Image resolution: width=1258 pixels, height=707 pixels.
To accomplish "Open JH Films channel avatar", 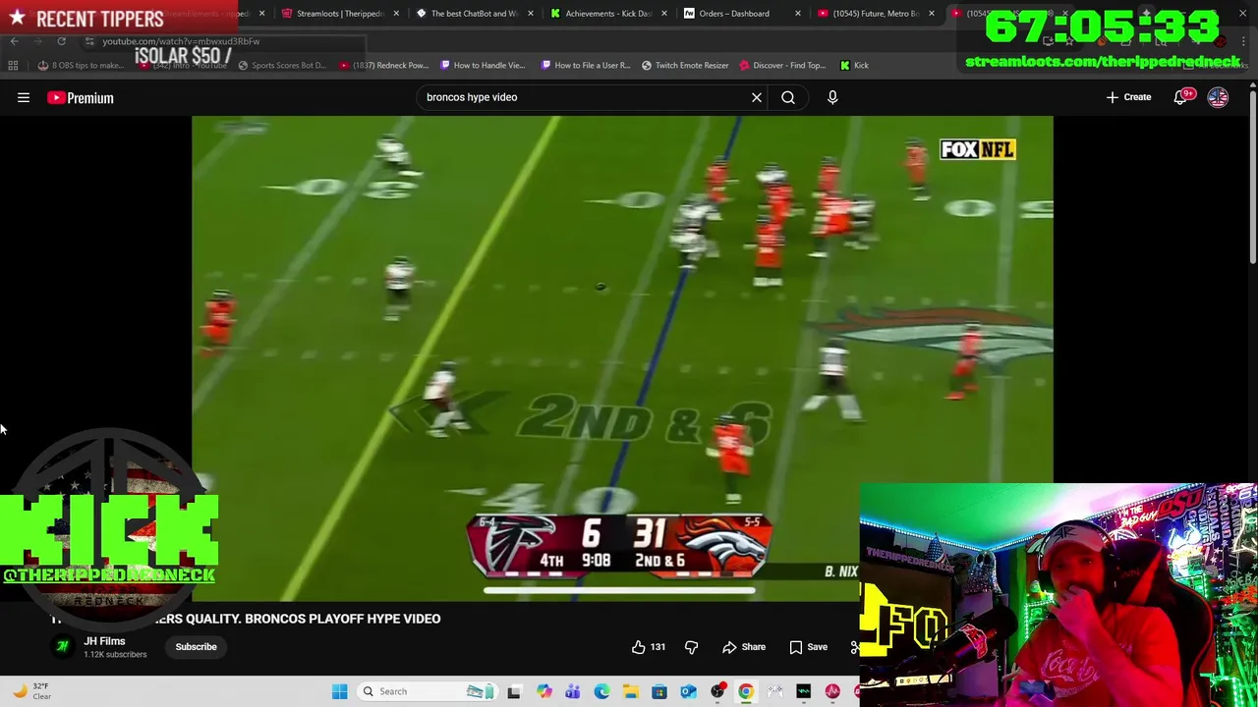I will tap(62, 646).
